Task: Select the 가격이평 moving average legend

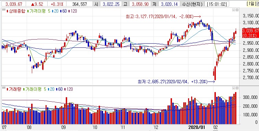Action: click(37, 11)
